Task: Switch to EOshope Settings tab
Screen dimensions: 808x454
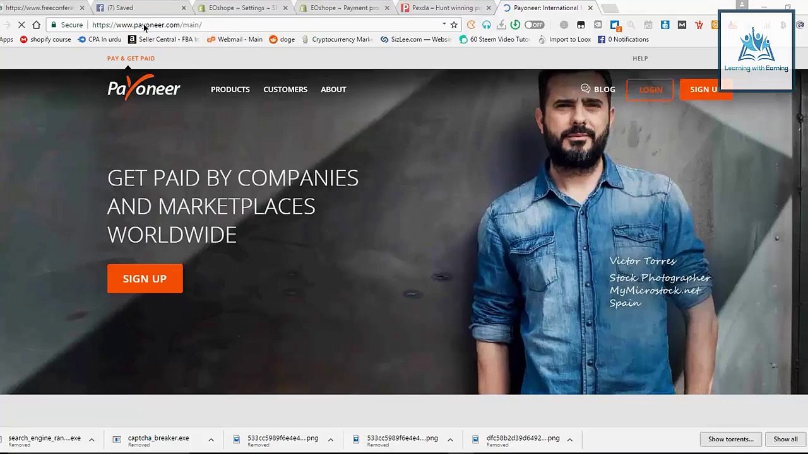Action: click(x=243, y=8)
